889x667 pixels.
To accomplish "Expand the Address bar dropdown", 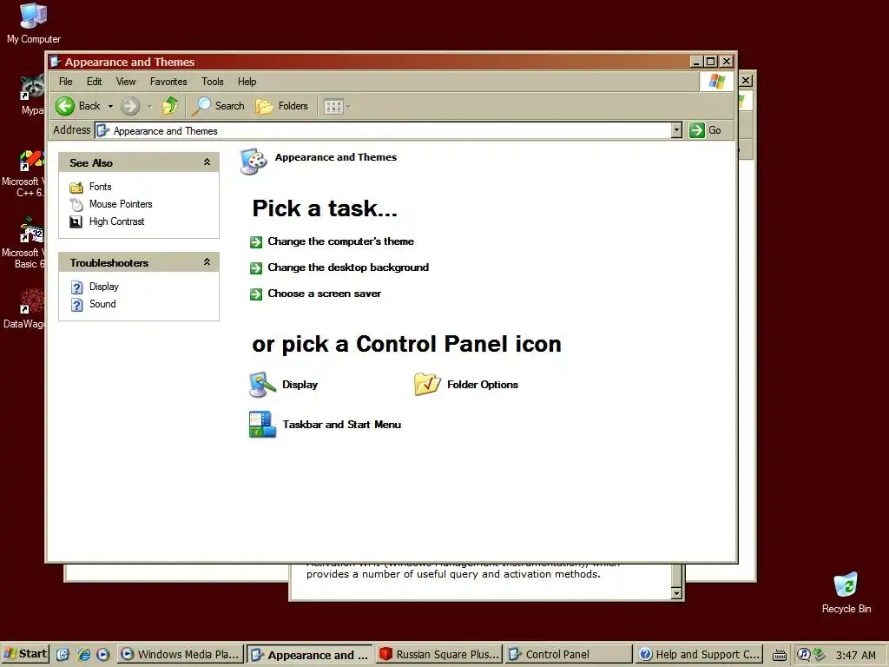I will click(676, 130).
